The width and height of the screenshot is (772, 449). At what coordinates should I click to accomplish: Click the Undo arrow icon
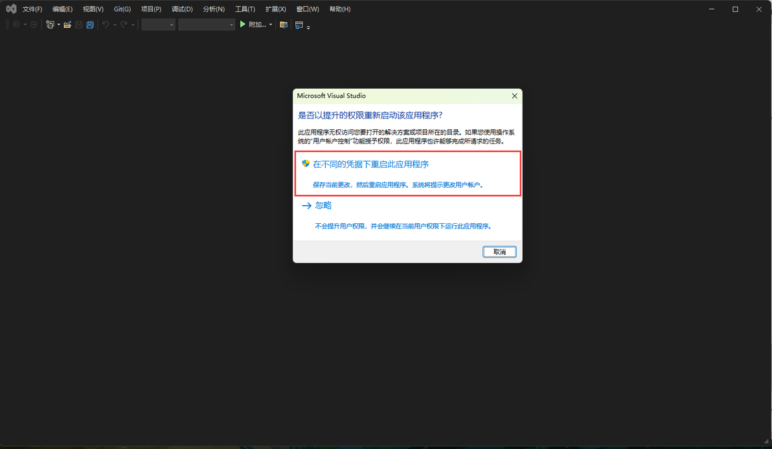[x=106, y=25]
